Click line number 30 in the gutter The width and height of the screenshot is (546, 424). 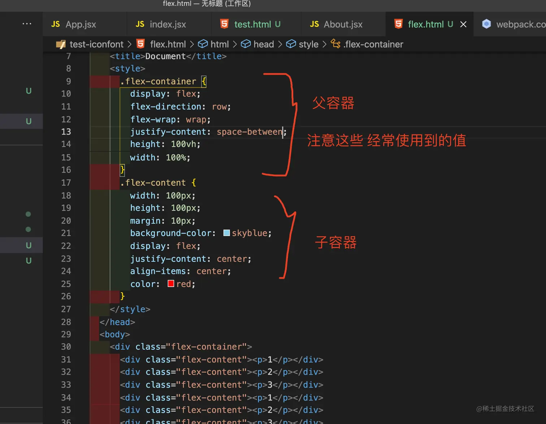66,346
